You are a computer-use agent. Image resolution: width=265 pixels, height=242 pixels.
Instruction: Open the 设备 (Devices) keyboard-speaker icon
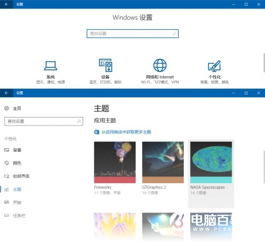point(105,65)
